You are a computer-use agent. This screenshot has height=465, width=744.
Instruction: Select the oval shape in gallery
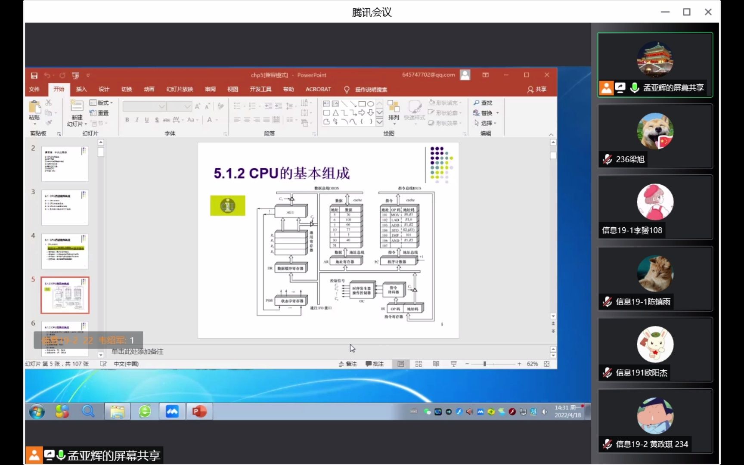[371, 104]
